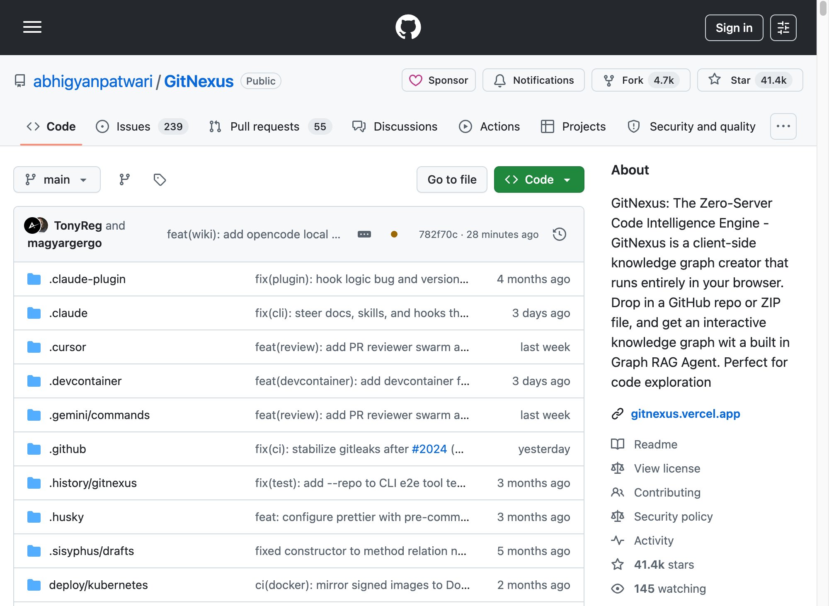
Task: View the Security policy
Action: coord(673,516)
